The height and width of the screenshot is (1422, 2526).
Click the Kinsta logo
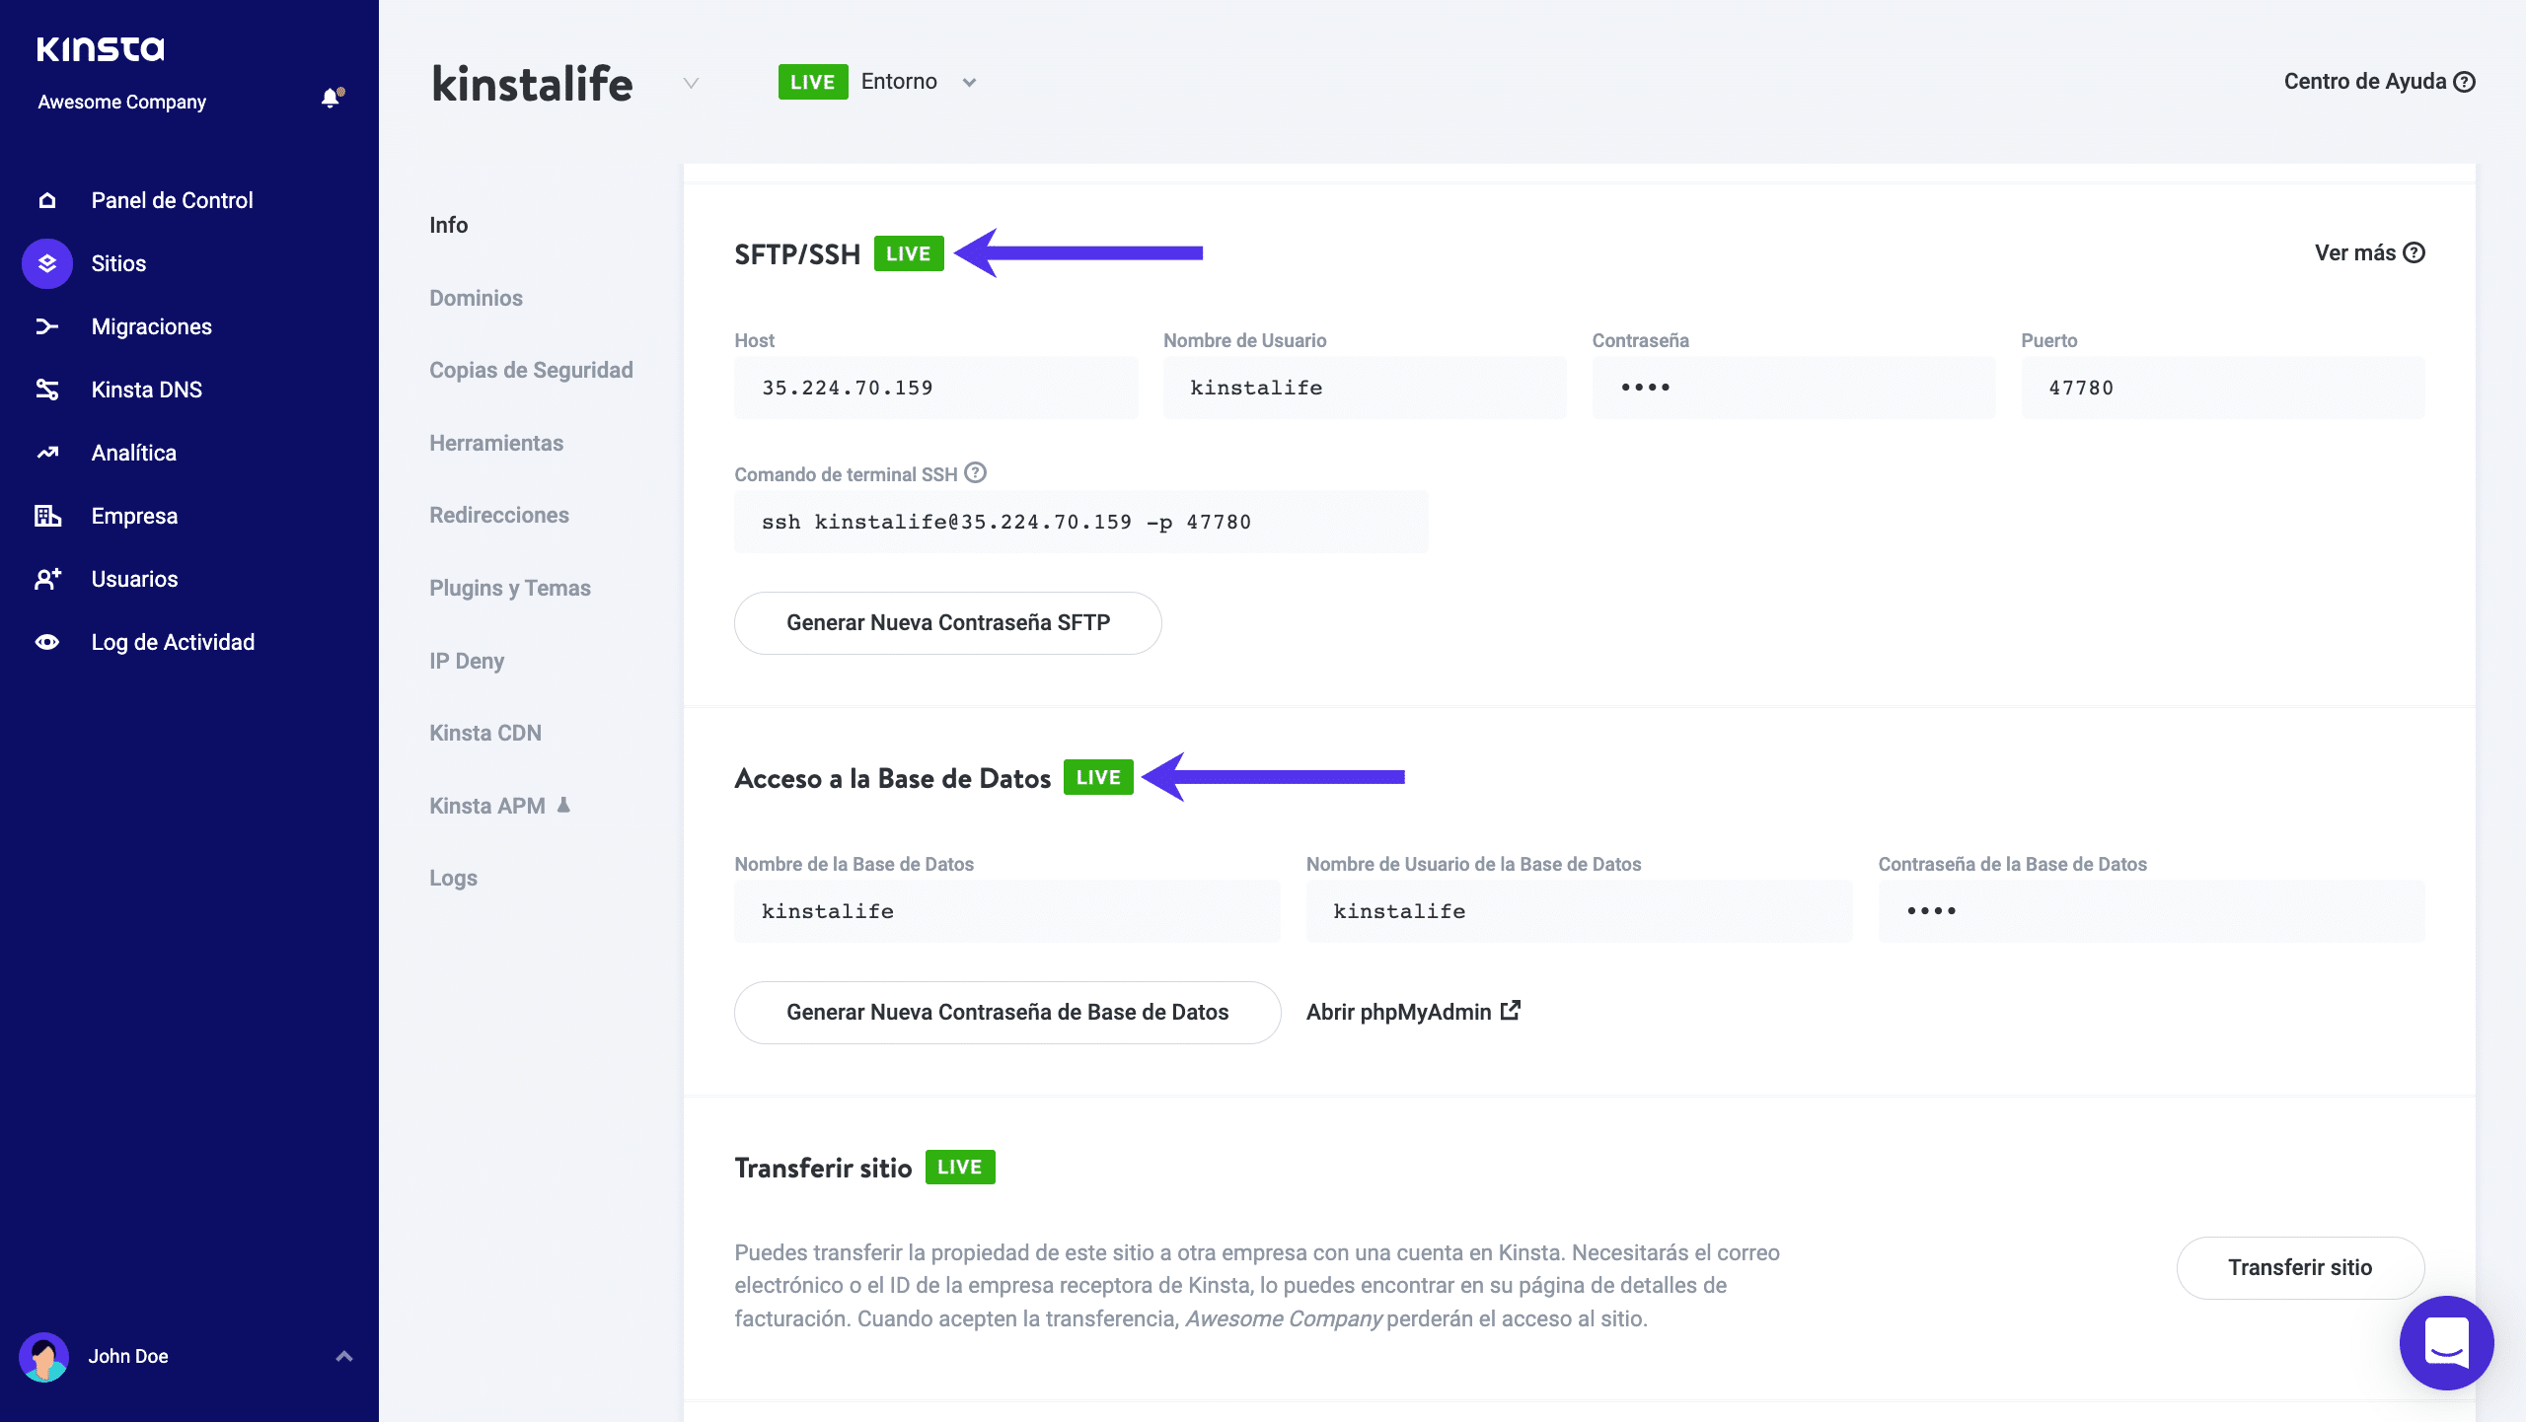point(101,49)
